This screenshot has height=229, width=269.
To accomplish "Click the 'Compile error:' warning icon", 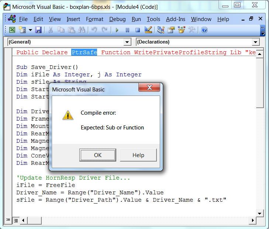I will point(68,115).
